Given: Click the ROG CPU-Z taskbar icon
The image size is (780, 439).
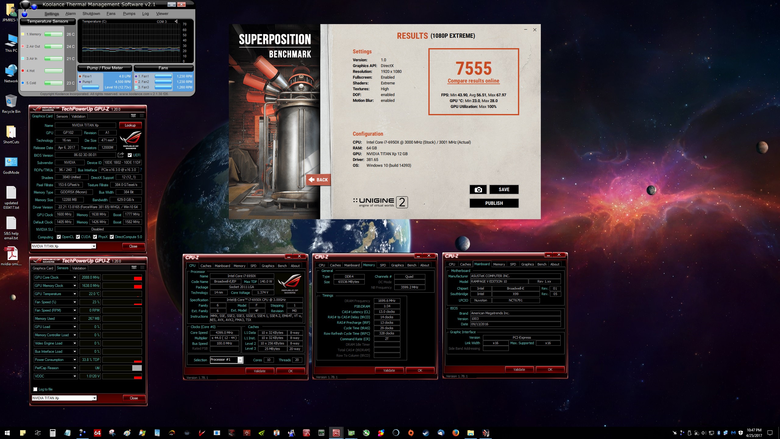Looking at the screenshot, I should click(x=336, y=433).
